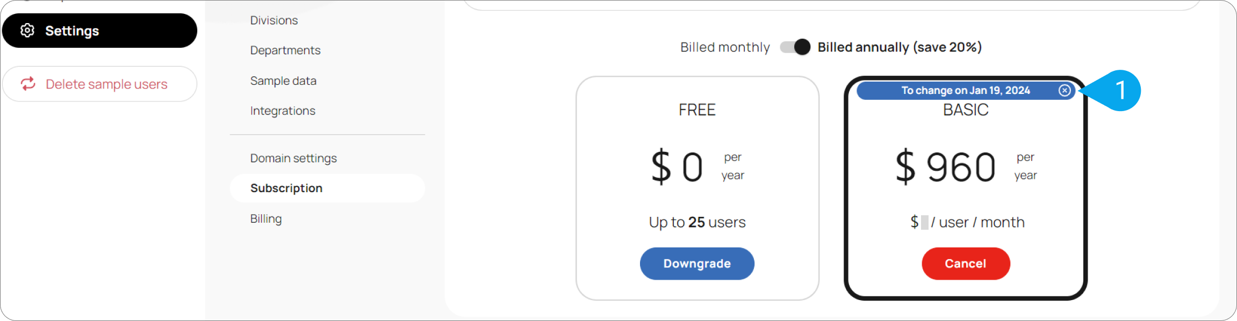1237x321 pixels.
Task: Click the Settings gear icon
Action: [27, 31]
